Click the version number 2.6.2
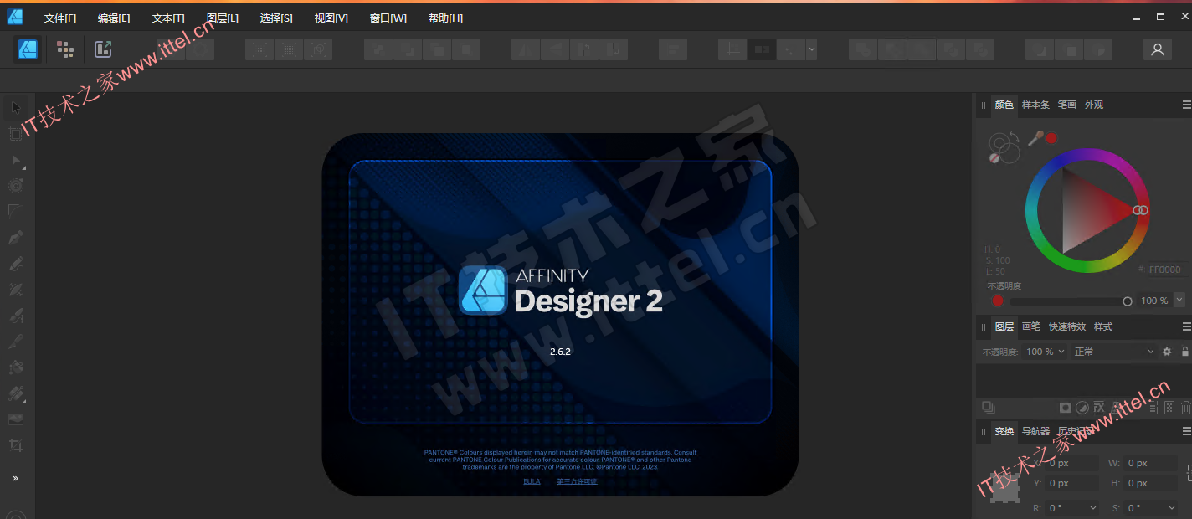Image resolution: width=1192 pixels, height=519 pixels. pyautogui.click(x=560, y=352)
